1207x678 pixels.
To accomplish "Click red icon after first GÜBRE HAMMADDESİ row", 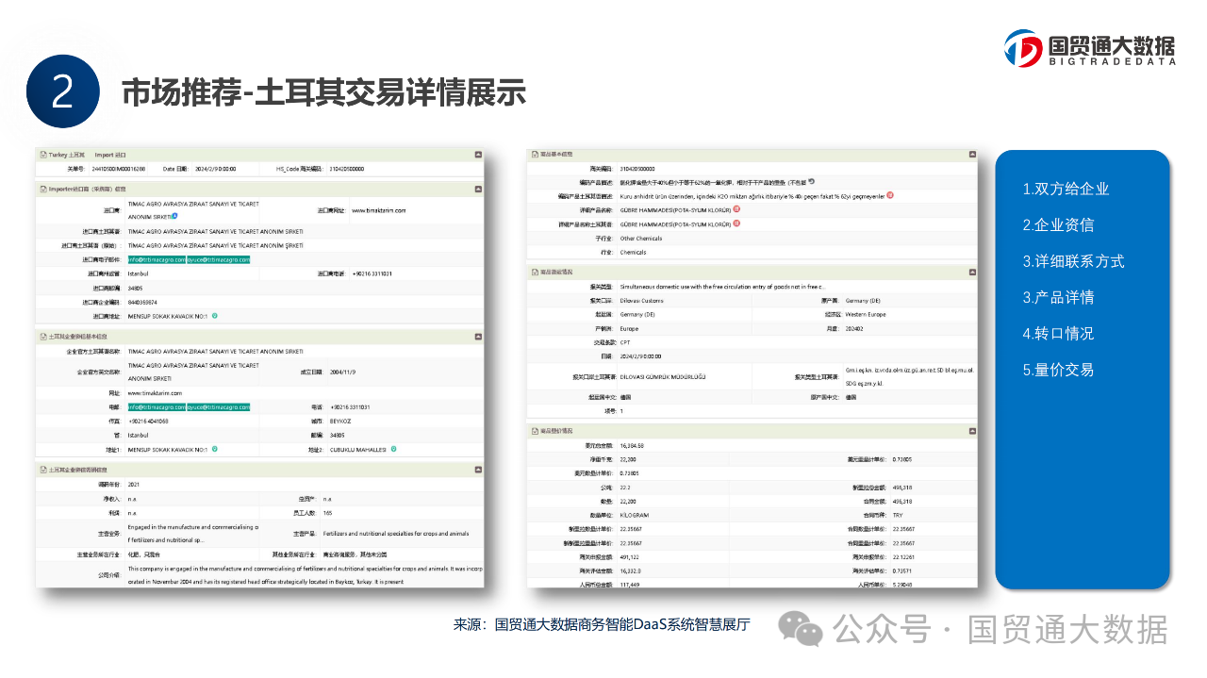I will click(736, 209).
